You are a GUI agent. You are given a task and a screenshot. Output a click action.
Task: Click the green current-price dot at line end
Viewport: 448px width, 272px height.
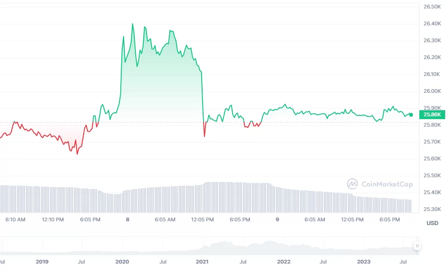tap(411, 114)
